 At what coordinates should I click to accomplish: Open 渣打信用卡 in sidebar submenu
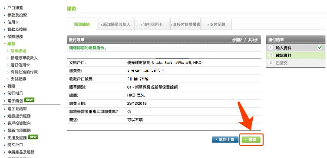click(20, 65)
